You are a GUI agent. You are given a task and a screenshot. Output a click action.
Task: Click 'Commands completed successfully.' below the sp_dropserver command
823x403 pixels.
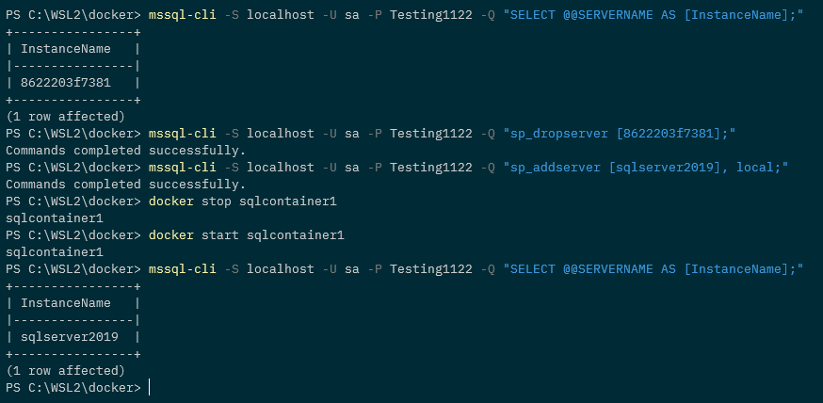pyautogui.click(x=125, y=151)
